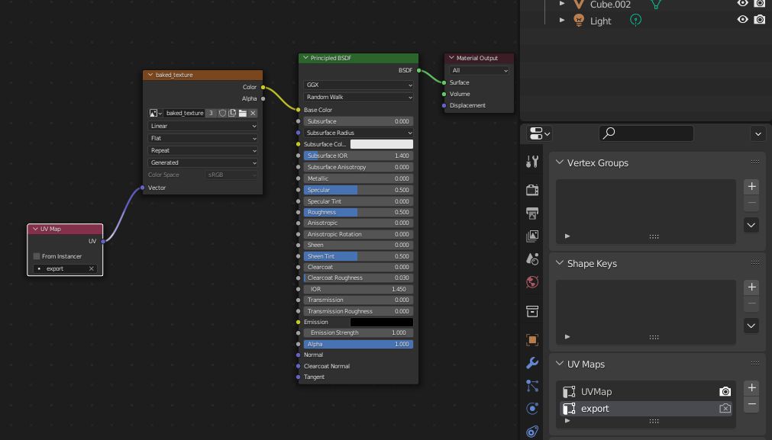This screenshot has height=440, width=772.
Task: Open the Modifiers wrench tab
Action: point(532,363)
